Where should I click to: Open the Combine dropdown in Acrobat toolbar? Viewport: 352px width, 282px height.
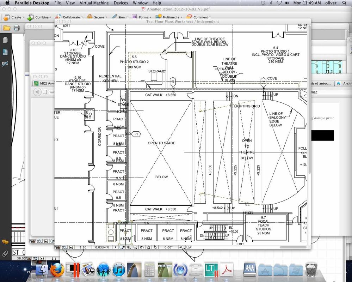click(x=39, y=17)
